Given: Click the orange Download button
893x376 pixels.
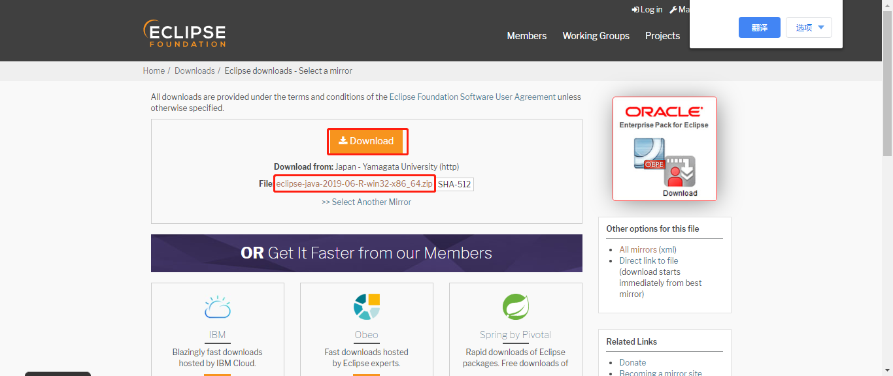Looking at the screenshot, I should tap(367, 141).
